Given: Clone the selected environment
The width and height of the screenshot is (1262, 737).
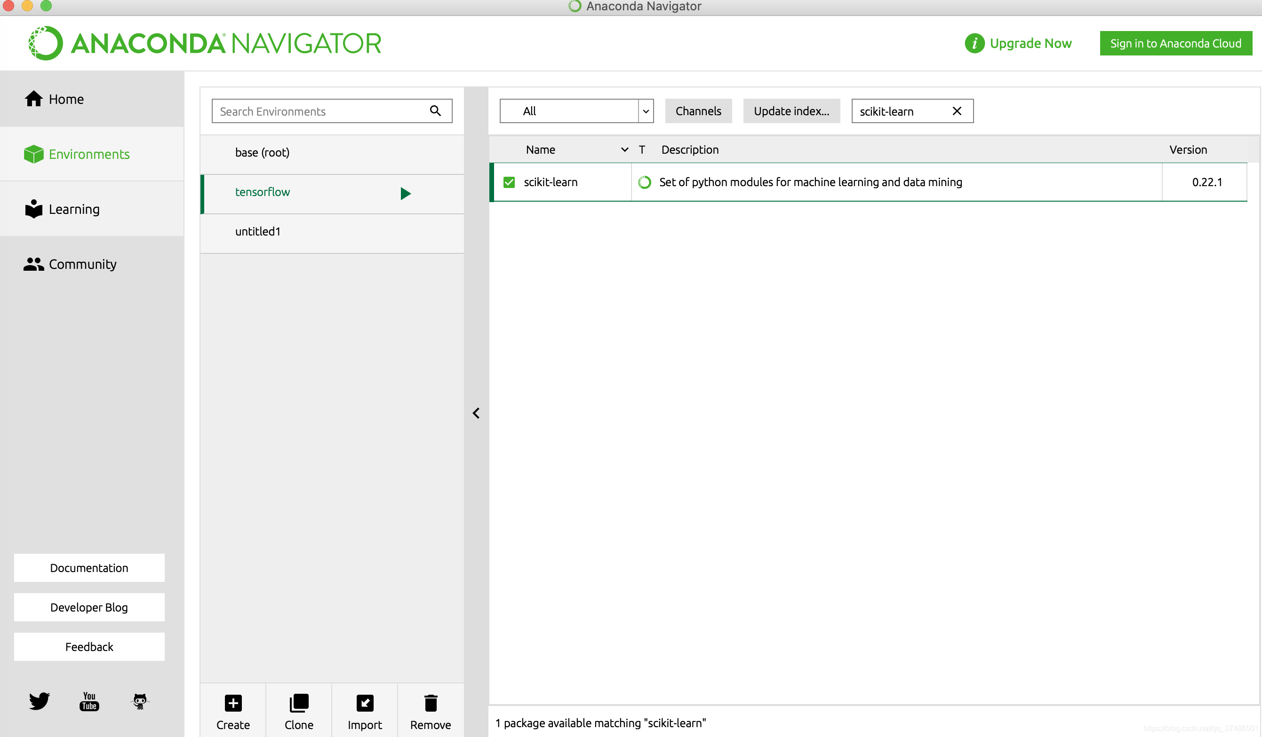Looking at the screenshot, I should pyautogui.click(x=299, y=711).
